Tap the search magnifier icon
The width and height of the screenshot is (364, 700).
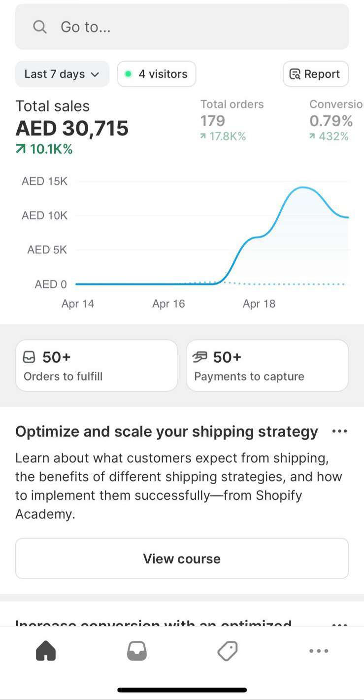click(x=40, y=27)
